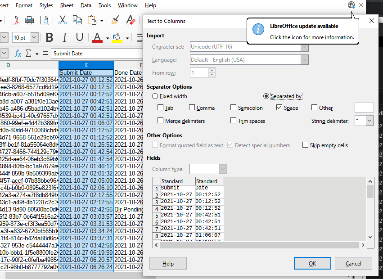Click the Sum sigma icon
The width and height of the screenshot is (383, 279).
(x=28, y=53)
